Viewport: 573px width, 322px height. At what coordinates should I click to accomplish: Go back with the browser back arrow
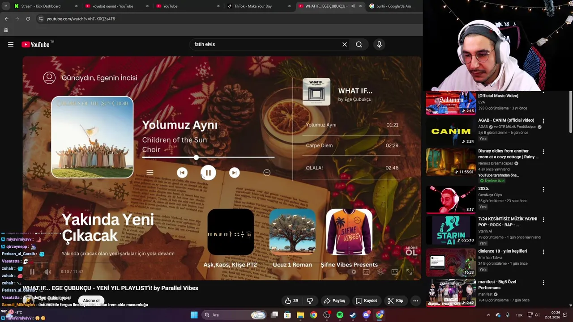pos(6,19)
